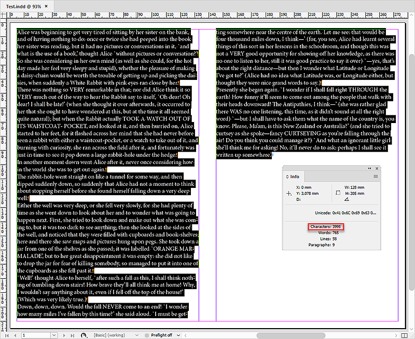415x339 pixels.
Task: Click the vertical ruler on the left
Action: [x=4, y=175]
